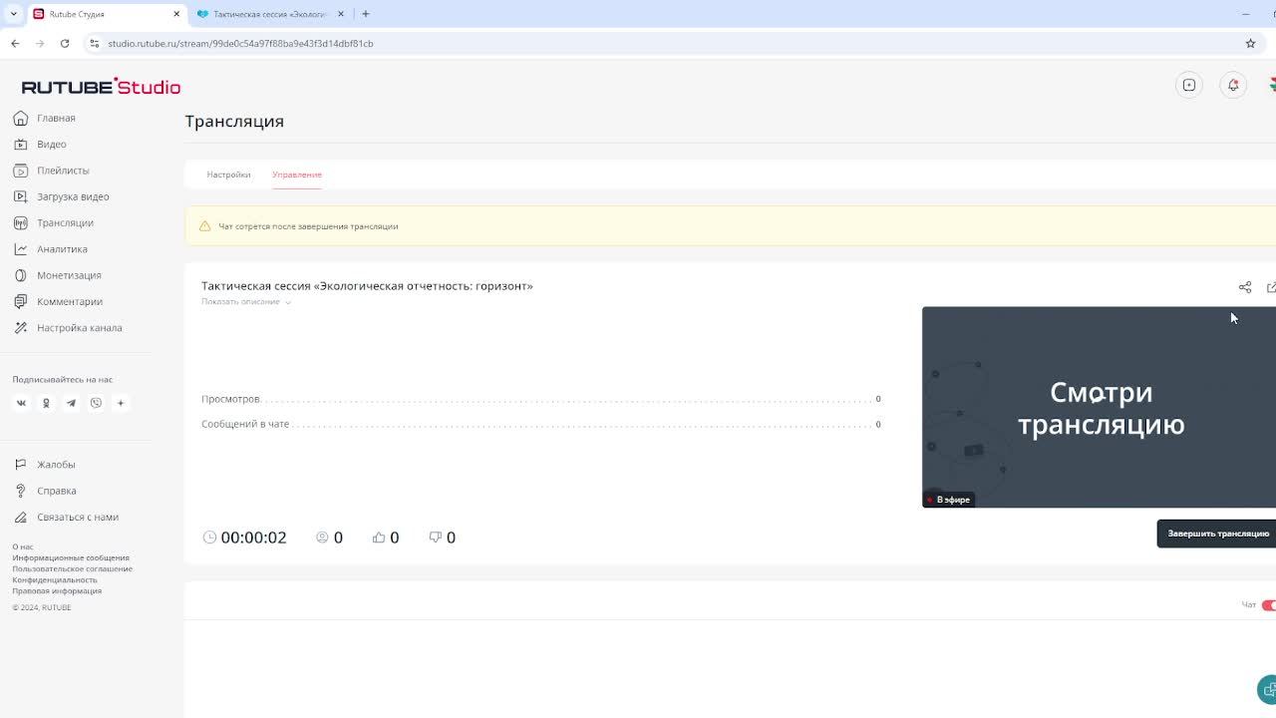This screenshot has width=1276, height=718.
Task: Click the yellow chat warning banner text
Action: (x=308, y=226)
